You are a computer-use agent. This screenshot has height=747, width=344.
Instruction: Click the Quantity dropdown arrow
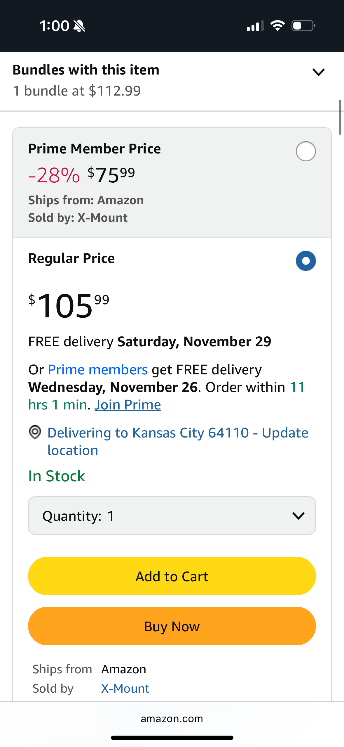pos(298,516)
